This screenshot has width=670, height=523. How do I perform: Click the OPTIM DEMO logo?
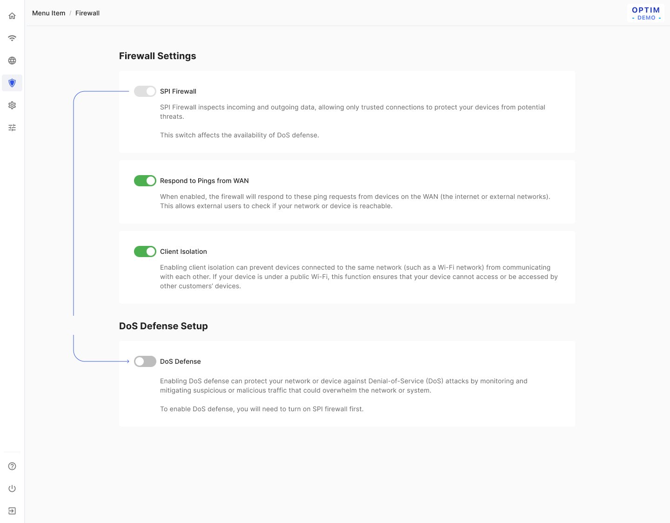[646, 13]
